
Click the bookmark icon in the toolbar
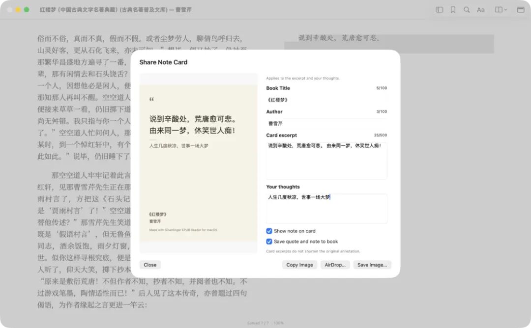453,10
